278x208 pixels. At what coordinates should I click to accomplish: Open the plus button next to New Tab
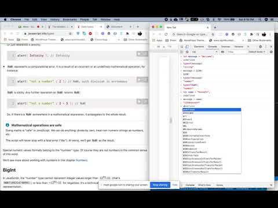point(215,28)
